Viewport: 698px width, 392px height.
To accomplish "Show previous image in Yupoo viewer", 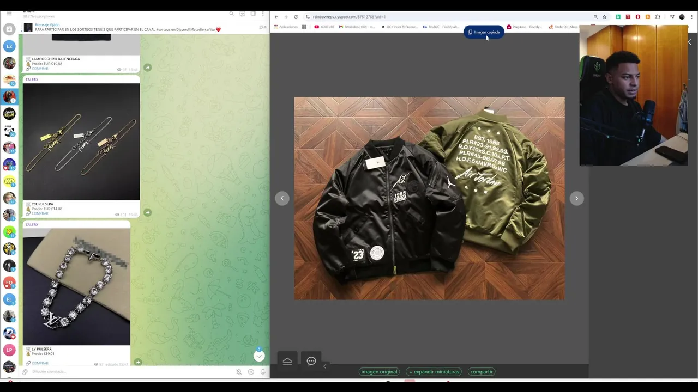I will (x=282, y=198).
